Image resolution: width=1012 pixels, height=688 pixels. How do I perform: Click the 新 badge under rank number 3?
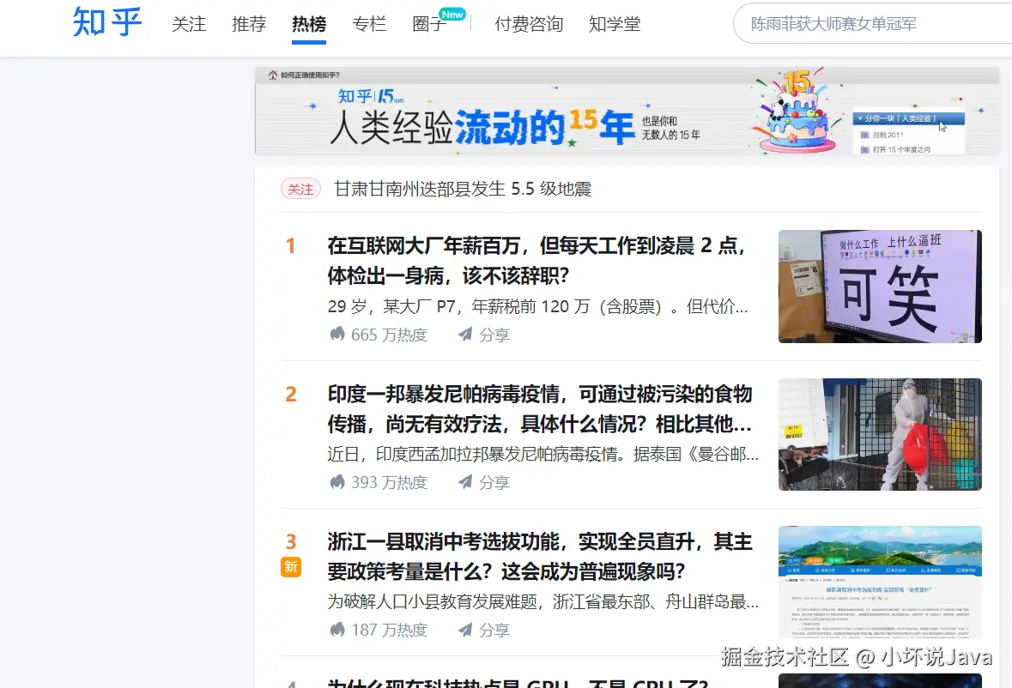coord(290,567)
